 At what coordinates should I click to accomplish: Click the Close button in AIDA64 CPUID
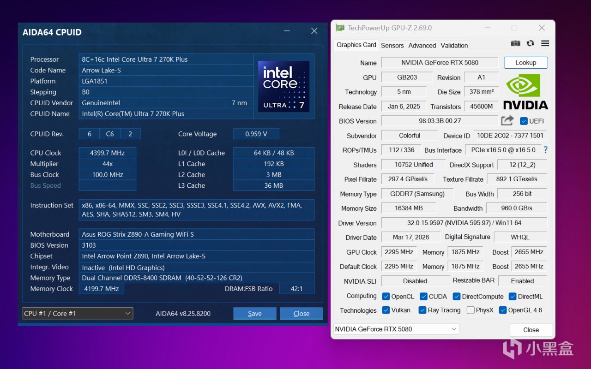point(302,314)
